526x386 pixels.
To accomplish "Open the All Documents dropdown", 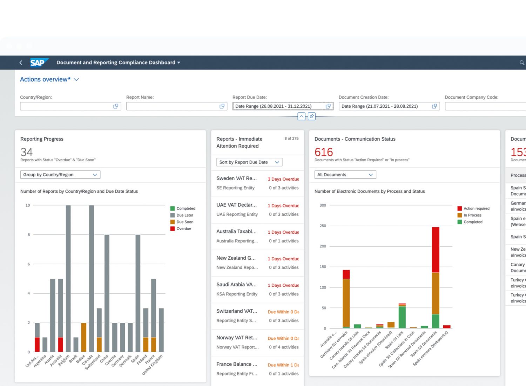I will pos(345,175).
